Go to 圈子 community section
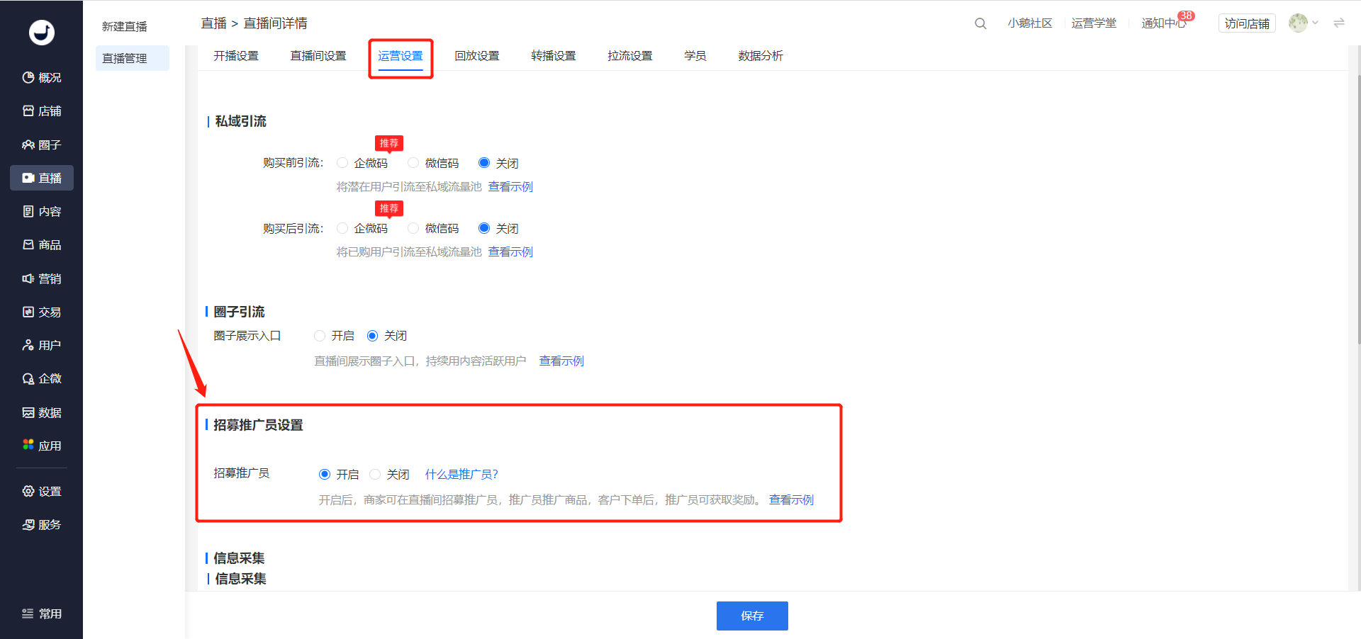 41,145
